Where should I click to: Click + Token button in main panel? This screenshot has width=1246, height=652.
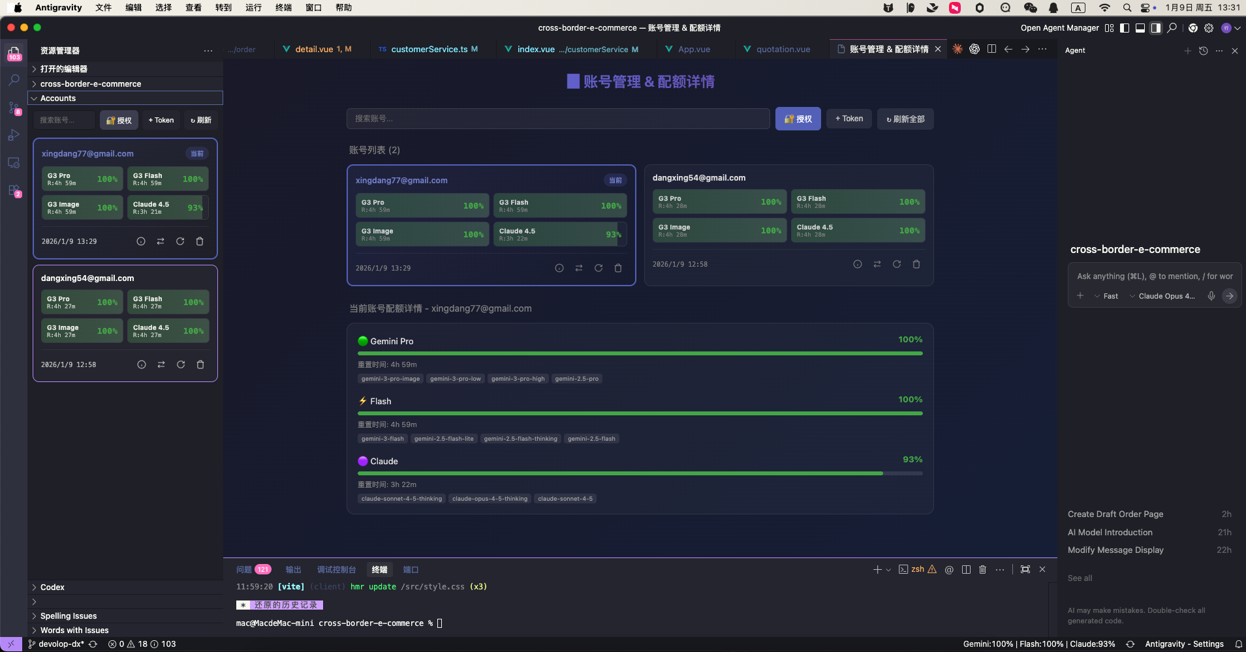849,119
